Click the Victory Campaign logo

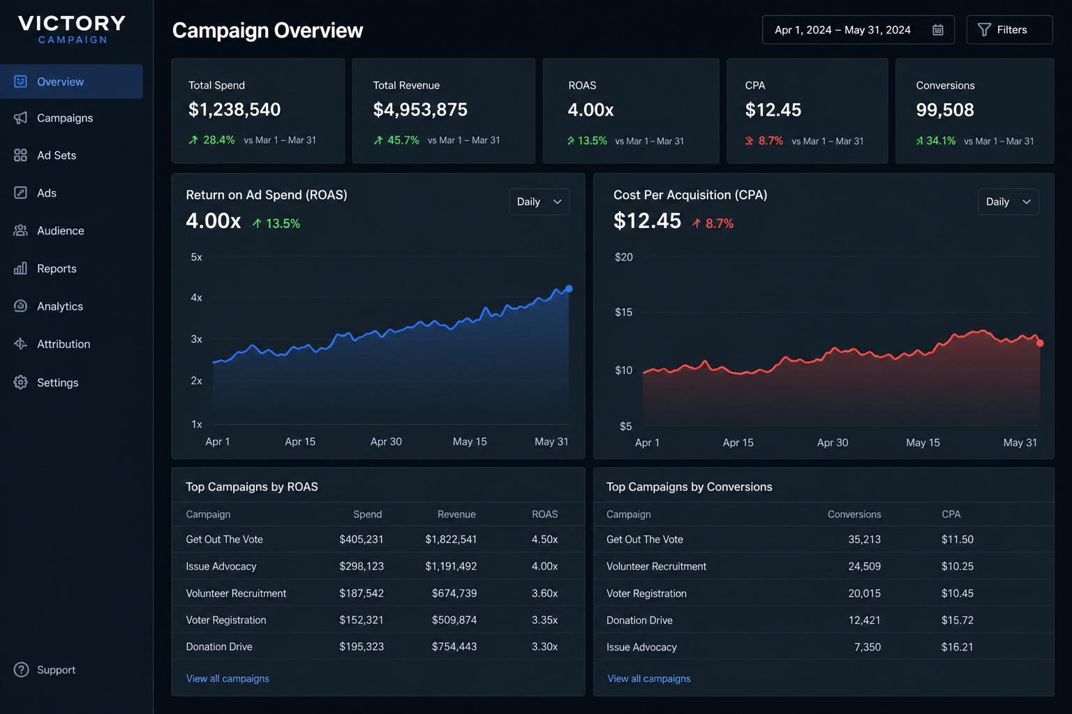[72, 29]
